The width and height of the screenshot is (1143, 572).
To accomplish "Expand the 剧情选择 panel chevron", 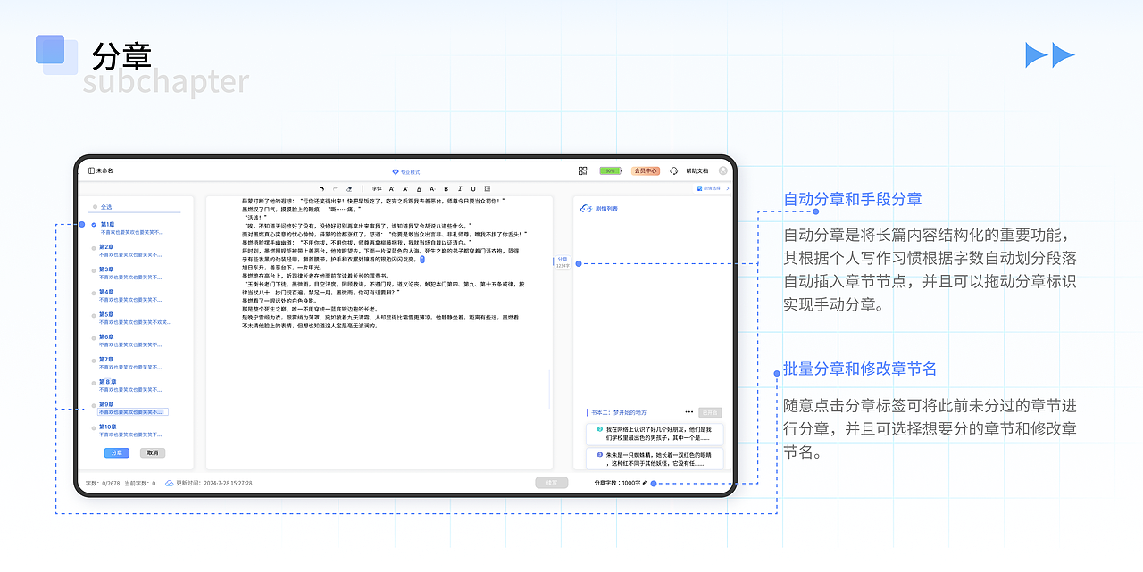I will (x=727, y=188).
